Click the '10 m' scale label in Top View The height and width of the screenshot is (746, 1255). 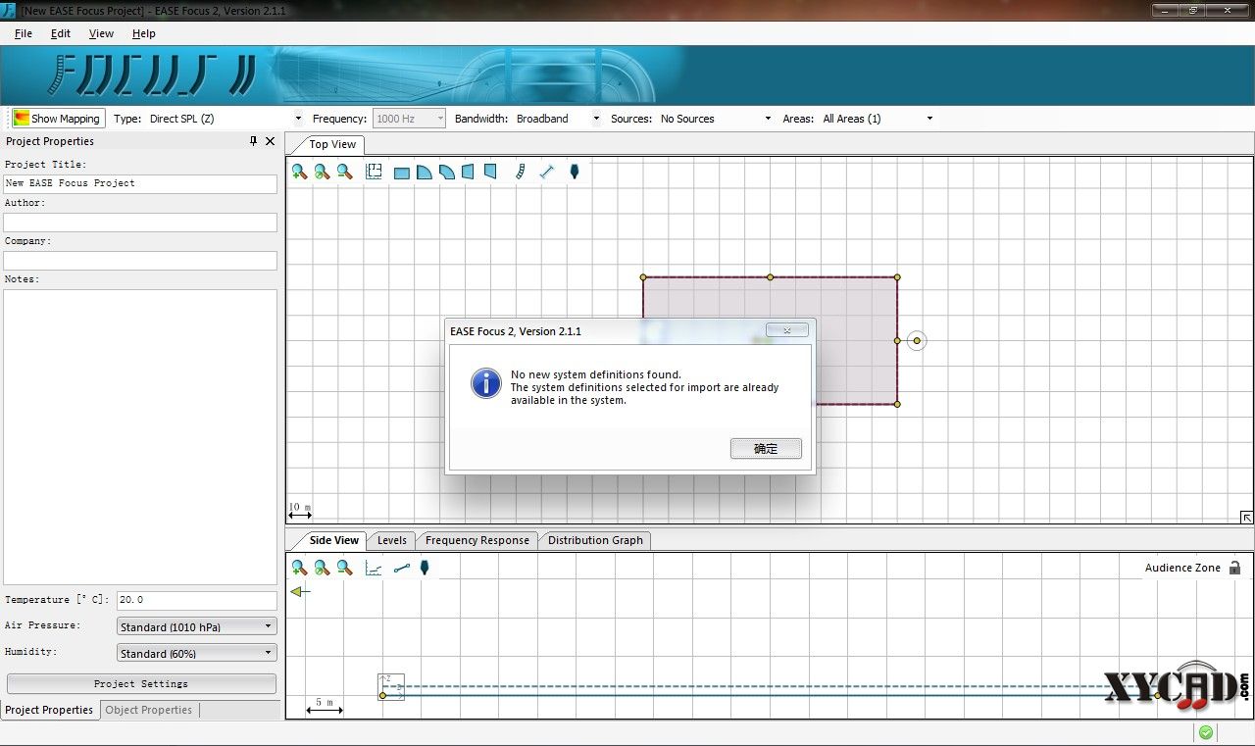299,507
